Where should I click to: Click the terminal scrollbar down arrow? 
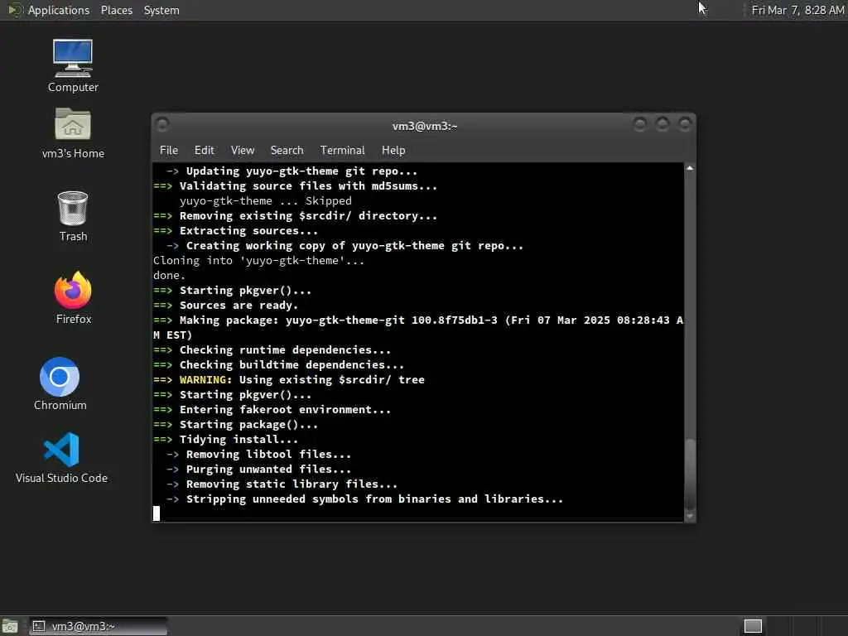coord(690,516)
